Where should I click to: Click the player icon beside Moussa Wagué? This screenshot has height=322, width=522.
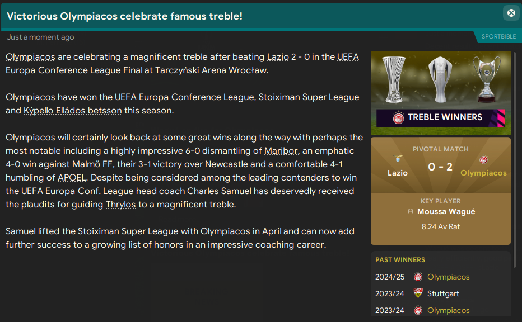point(411,212)
